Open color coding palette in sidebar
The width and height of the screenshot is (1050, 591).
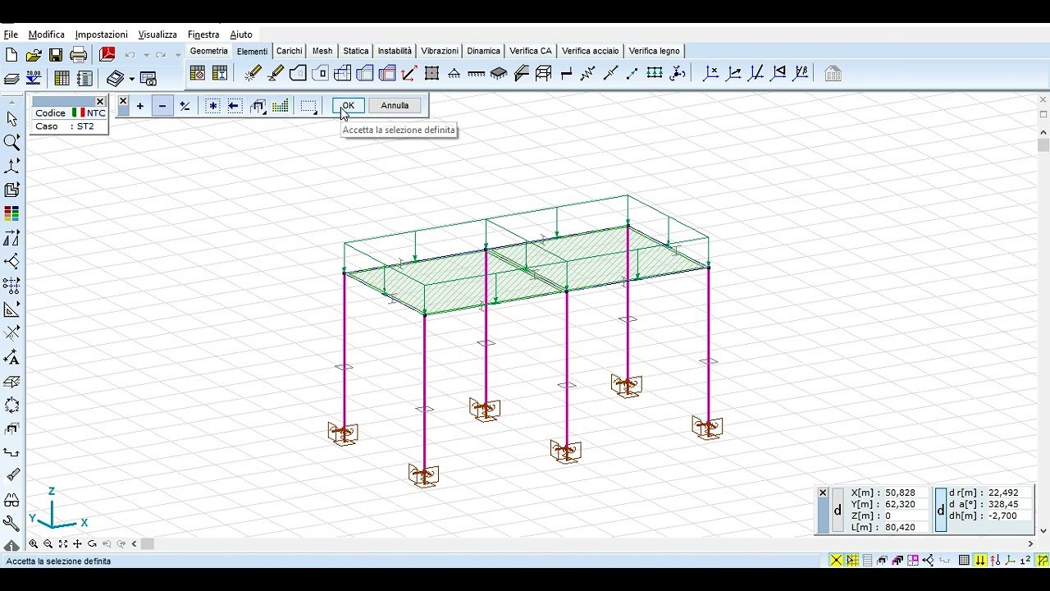point(11,213)
